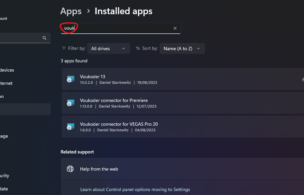
Task: Clear the installed apps search text
Action: click(175, 28)
